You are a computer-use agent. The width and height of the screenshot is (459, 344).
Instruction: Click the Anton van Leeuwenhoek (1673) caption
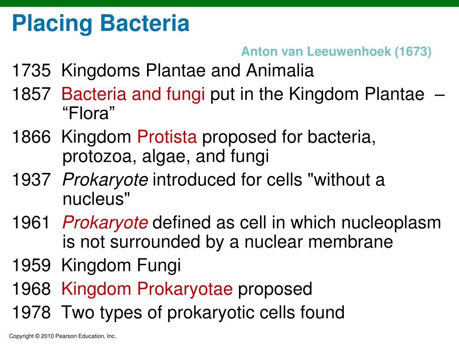tap(336, 52)
